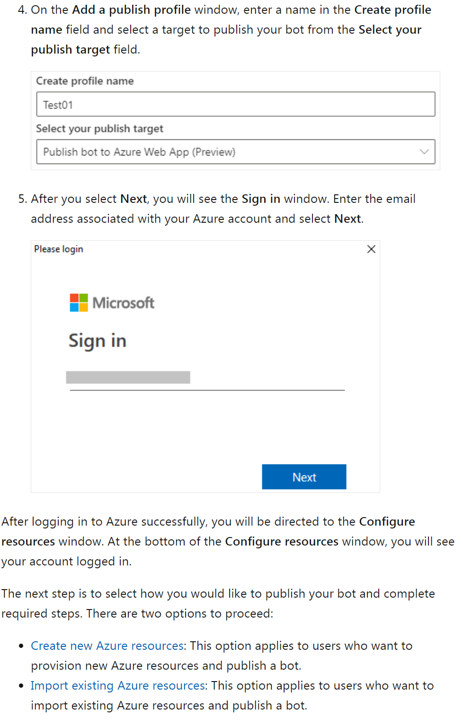Expand the publish target options chevron
This screenshot has width=463, height=728.
424,152
